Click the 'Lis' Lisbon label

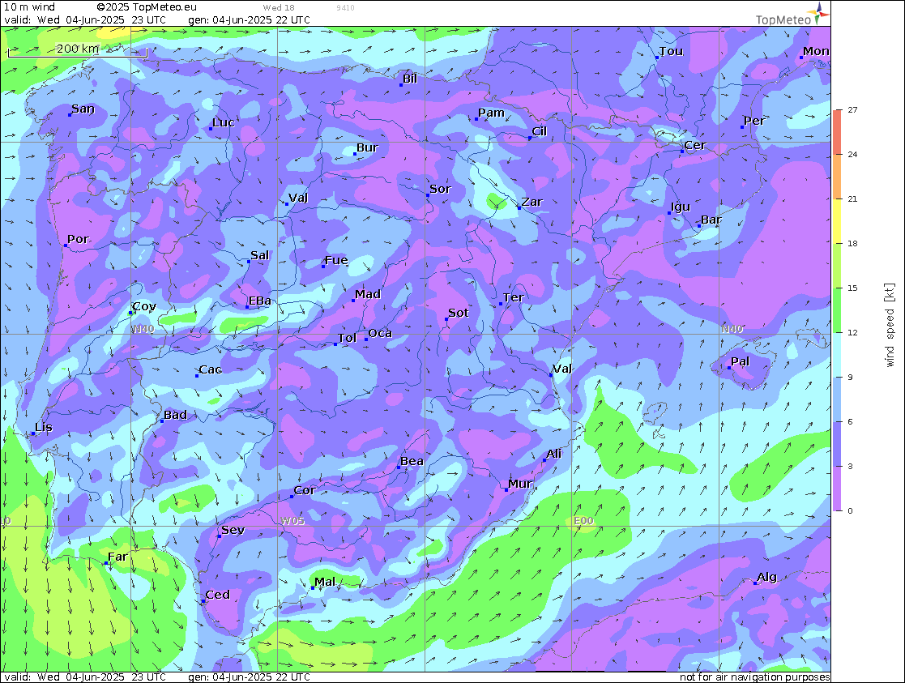coord(43,427)
